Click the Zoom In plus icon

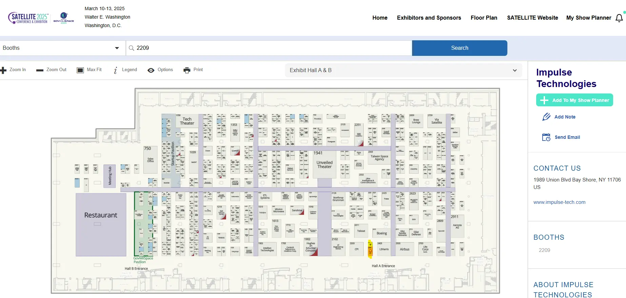(x=3, y=70)
